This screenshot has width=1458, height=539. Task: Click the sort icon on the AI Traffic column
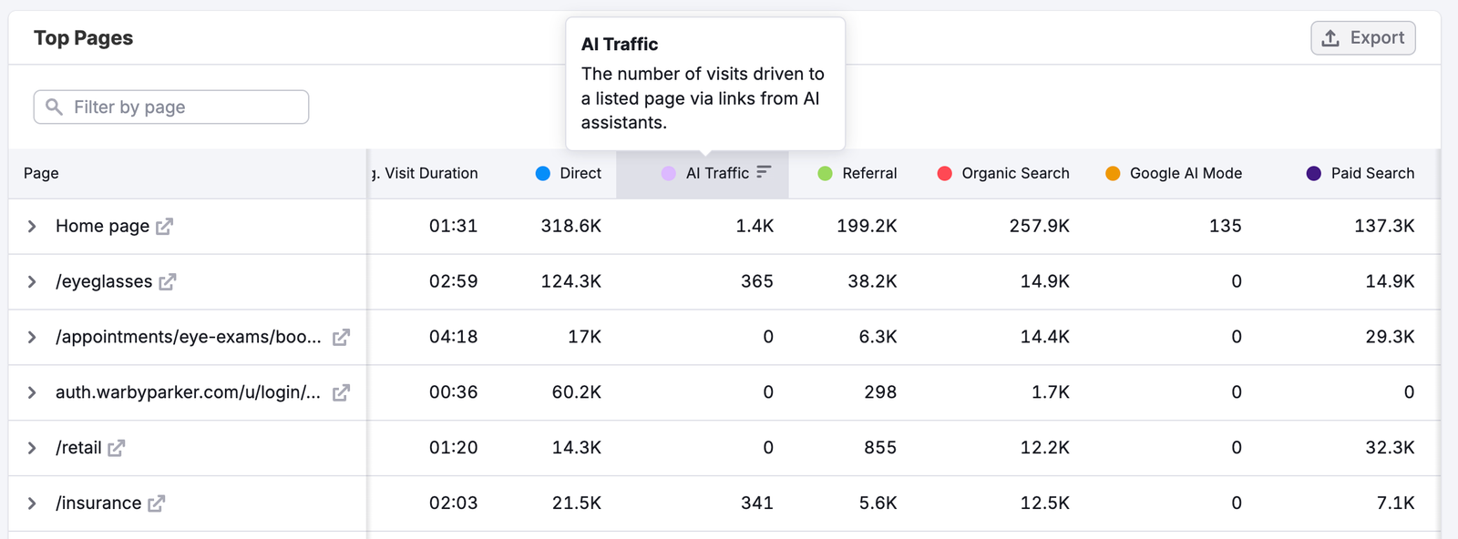tap(765, 172)
